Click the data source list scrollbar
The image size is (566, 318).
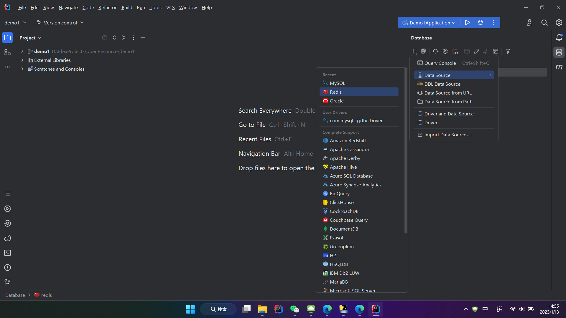[x=406, y=150]
